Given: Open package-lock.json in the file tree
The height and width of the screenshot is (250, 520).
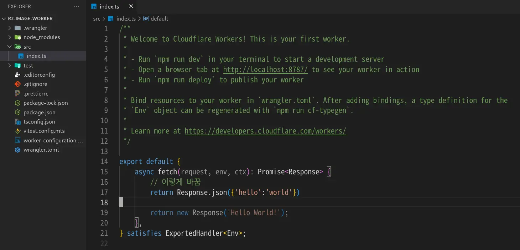Looking at the screenshot, I should (x=46, y=103).
